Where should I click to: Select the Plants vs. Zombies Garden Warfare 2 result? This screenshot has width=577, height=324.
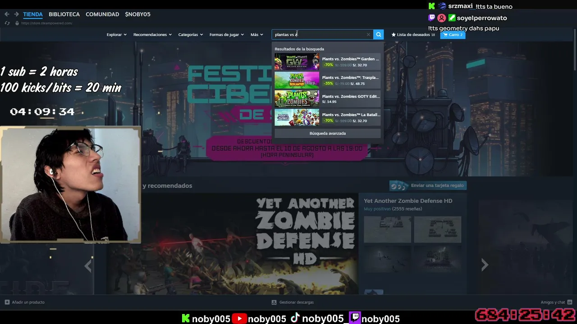[x=328, y=62]
